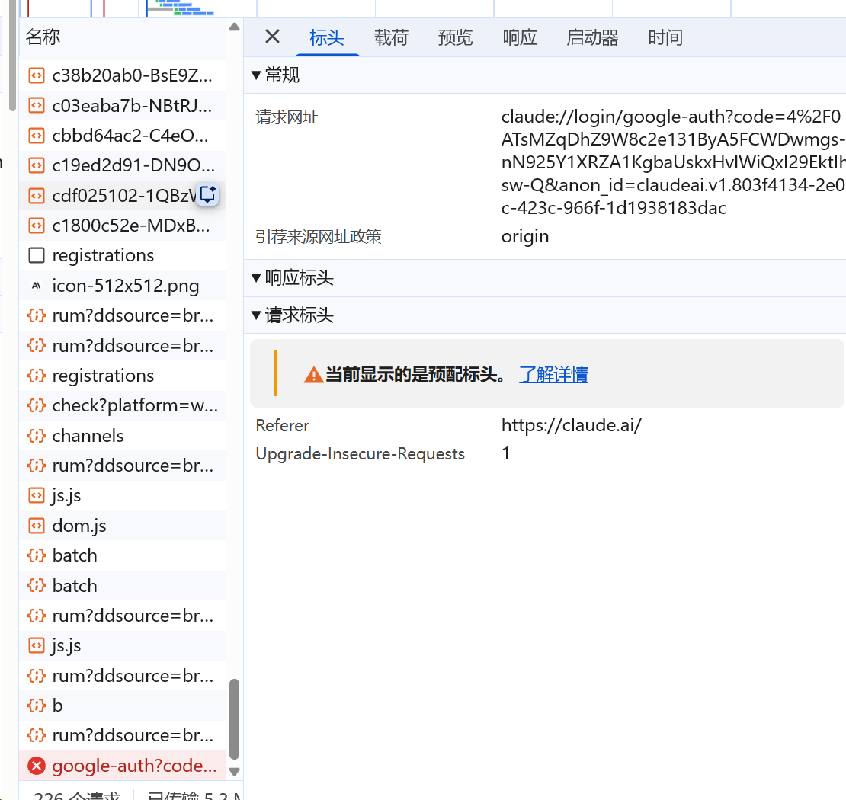The height and width of the screenshot is (800, 846).
Task: Click script icon of cdf025102-1QBz request
Action: click(x=36, y=195)
